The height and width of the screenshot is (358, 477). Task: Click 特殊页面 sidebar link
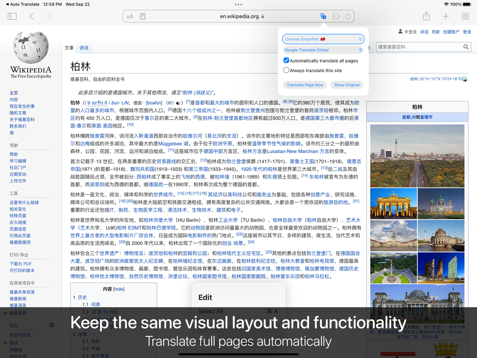18,215
